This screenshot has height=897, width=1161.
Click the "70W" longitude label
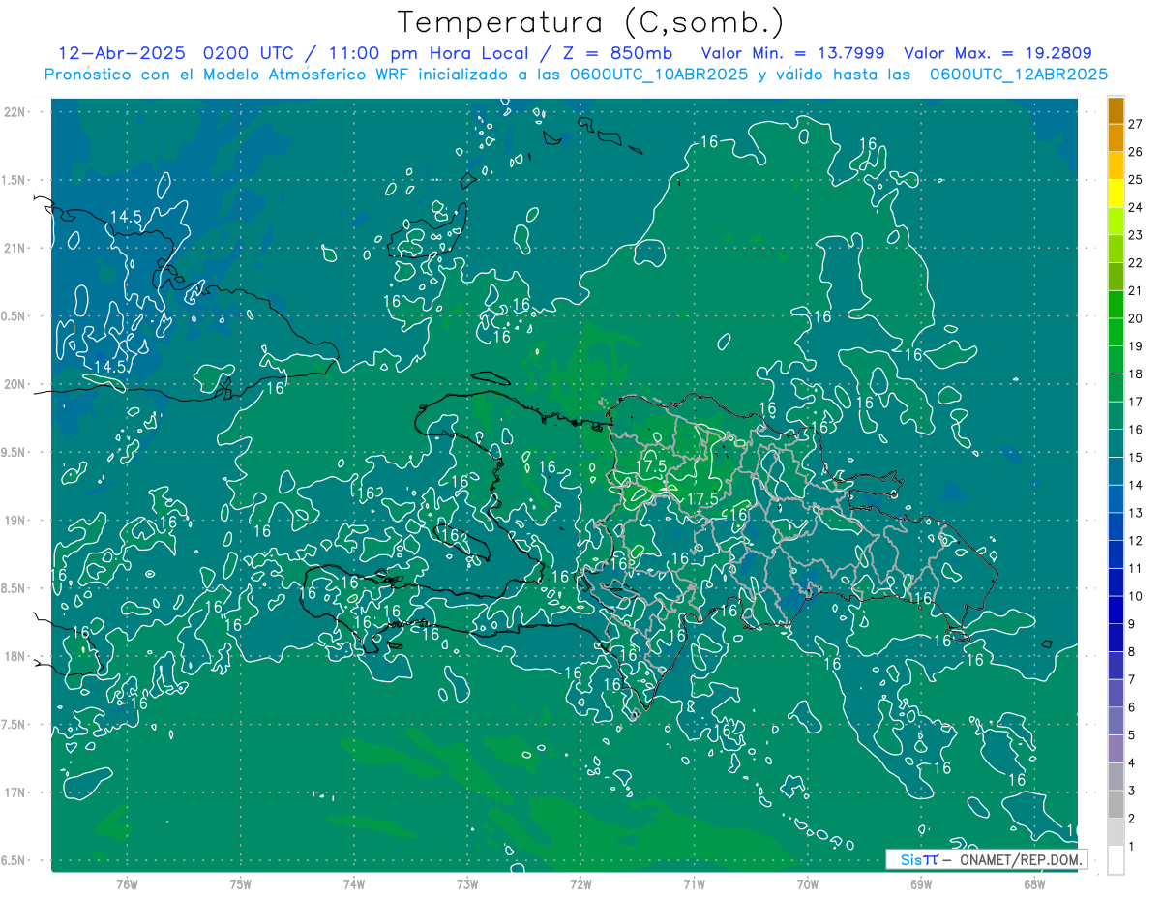point(807,882)
